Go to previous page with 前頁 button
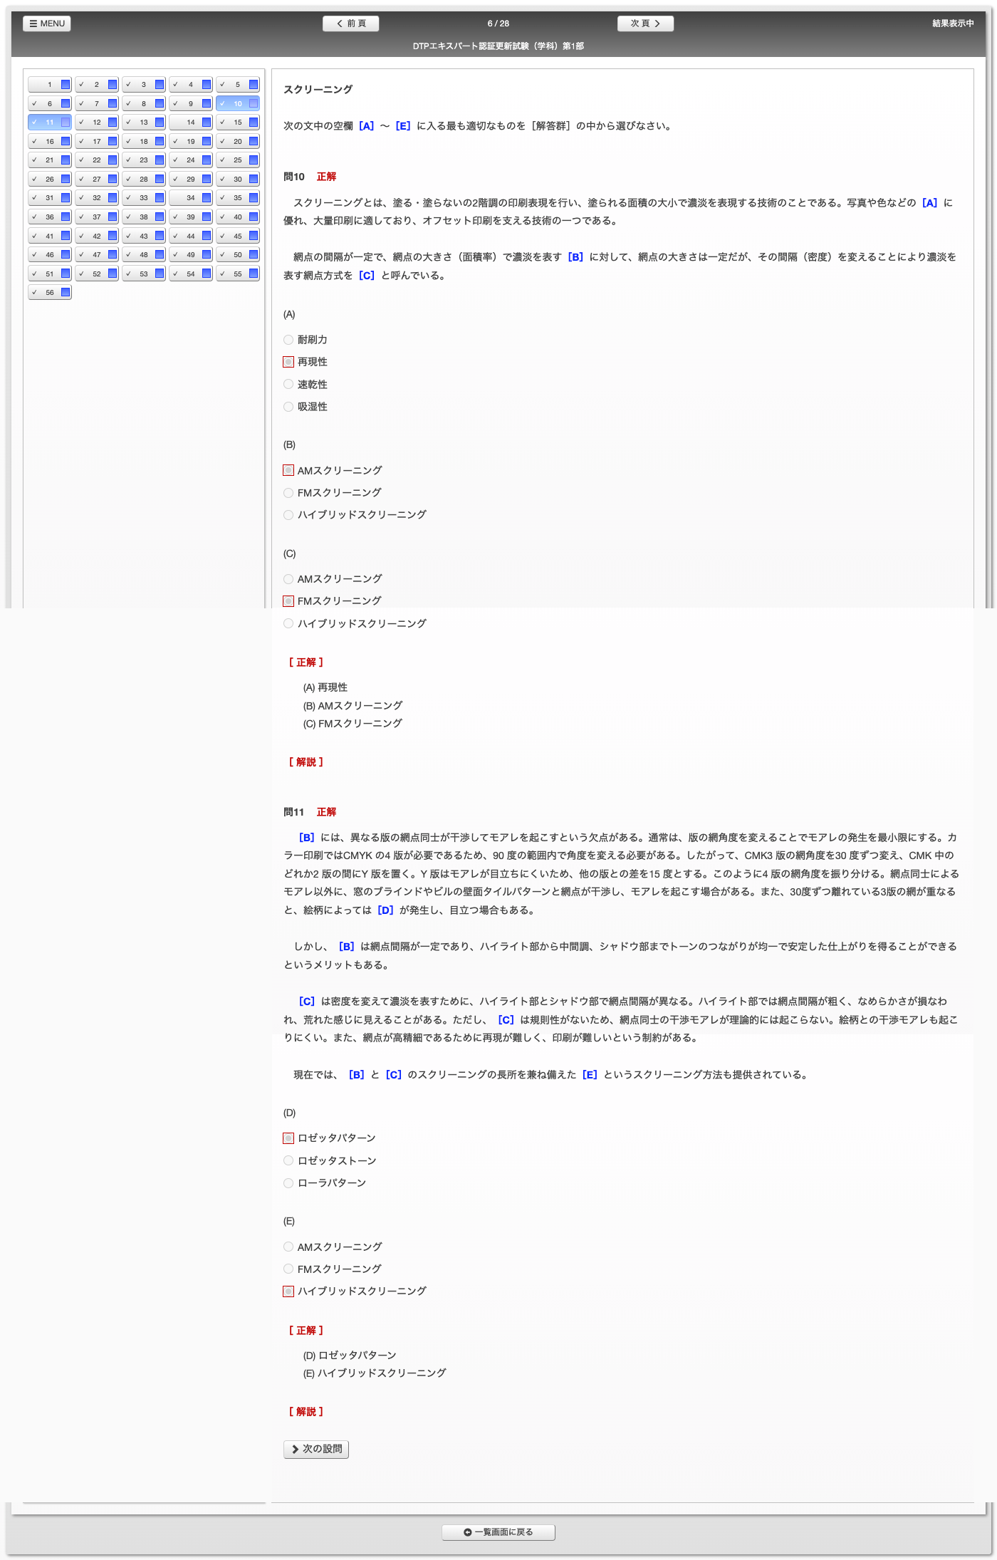The image size is (997, 1560). coord(350,24)
